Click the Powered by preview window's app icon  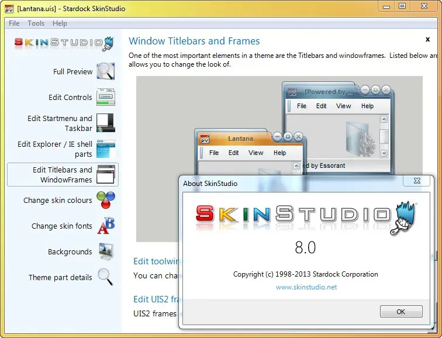click(x=292, y=92)
